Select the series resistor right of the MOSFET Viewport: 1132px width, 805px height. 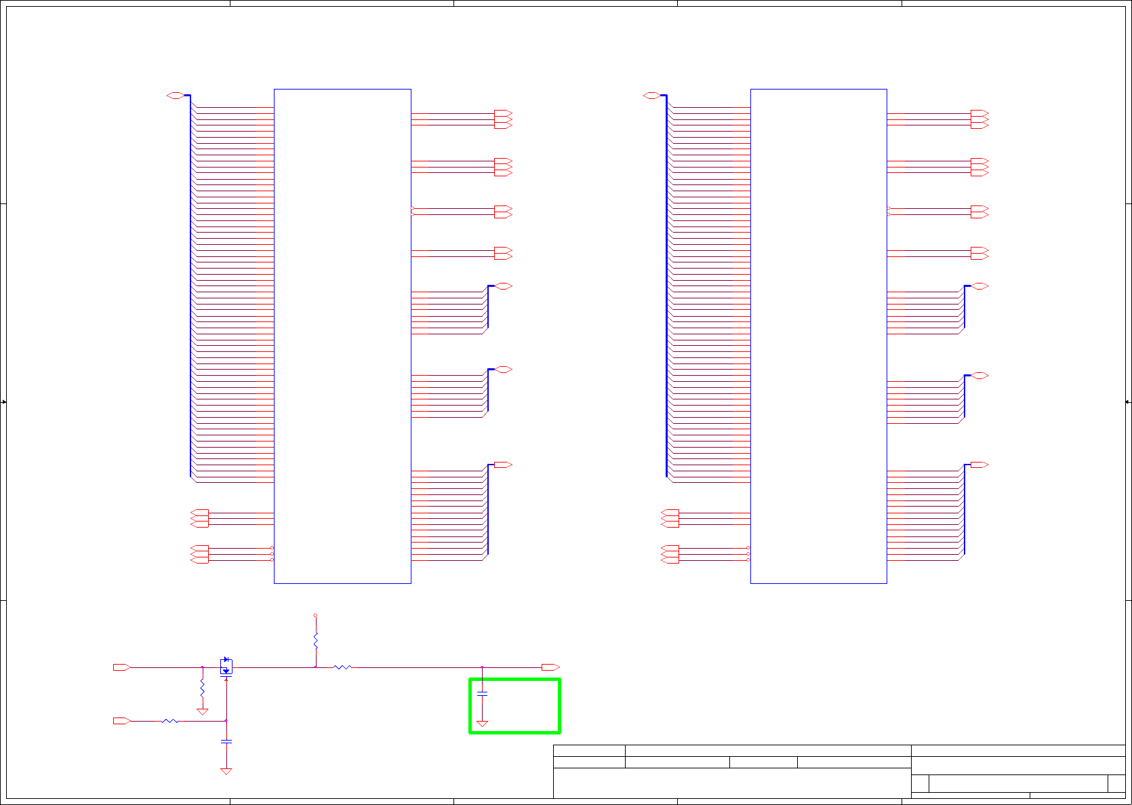point(342,667)
